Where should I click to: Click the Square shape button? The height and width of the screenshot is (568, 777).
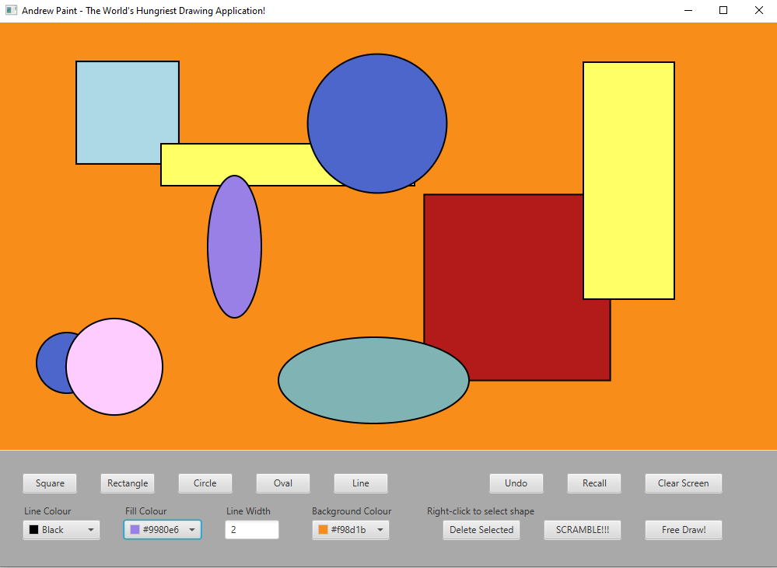coord(50,483)
